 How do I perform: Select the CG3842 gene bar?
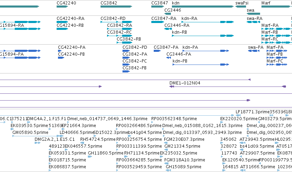[116, 7]
